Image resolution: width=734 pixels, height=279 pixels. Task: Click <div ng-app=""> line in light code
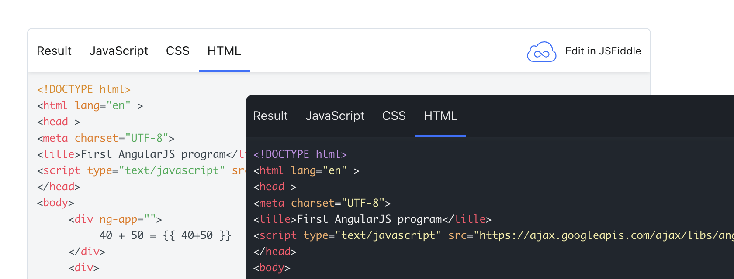[115, 219]
